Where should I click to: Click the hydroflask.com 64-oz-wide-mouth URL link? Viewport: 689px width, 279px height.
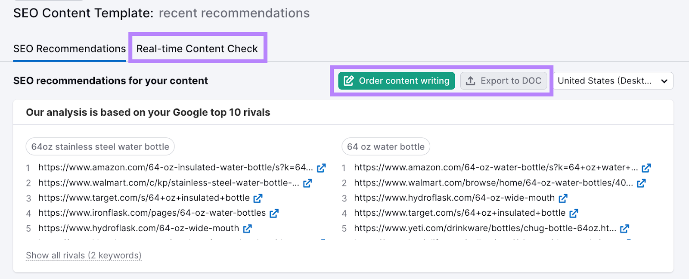click(x=138, y=228)
